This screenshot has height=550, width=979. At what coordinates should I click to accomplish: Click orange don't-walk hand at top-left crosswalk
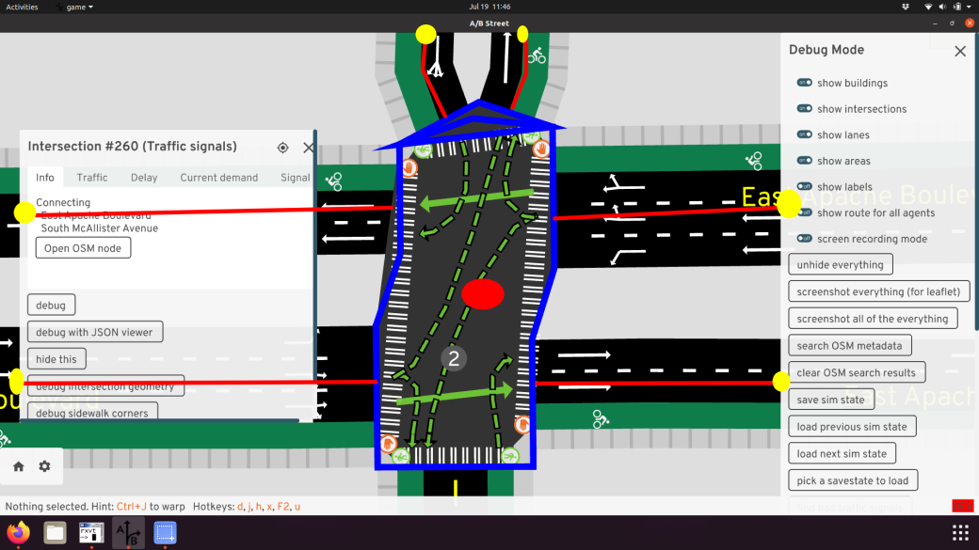coord(409,167)
